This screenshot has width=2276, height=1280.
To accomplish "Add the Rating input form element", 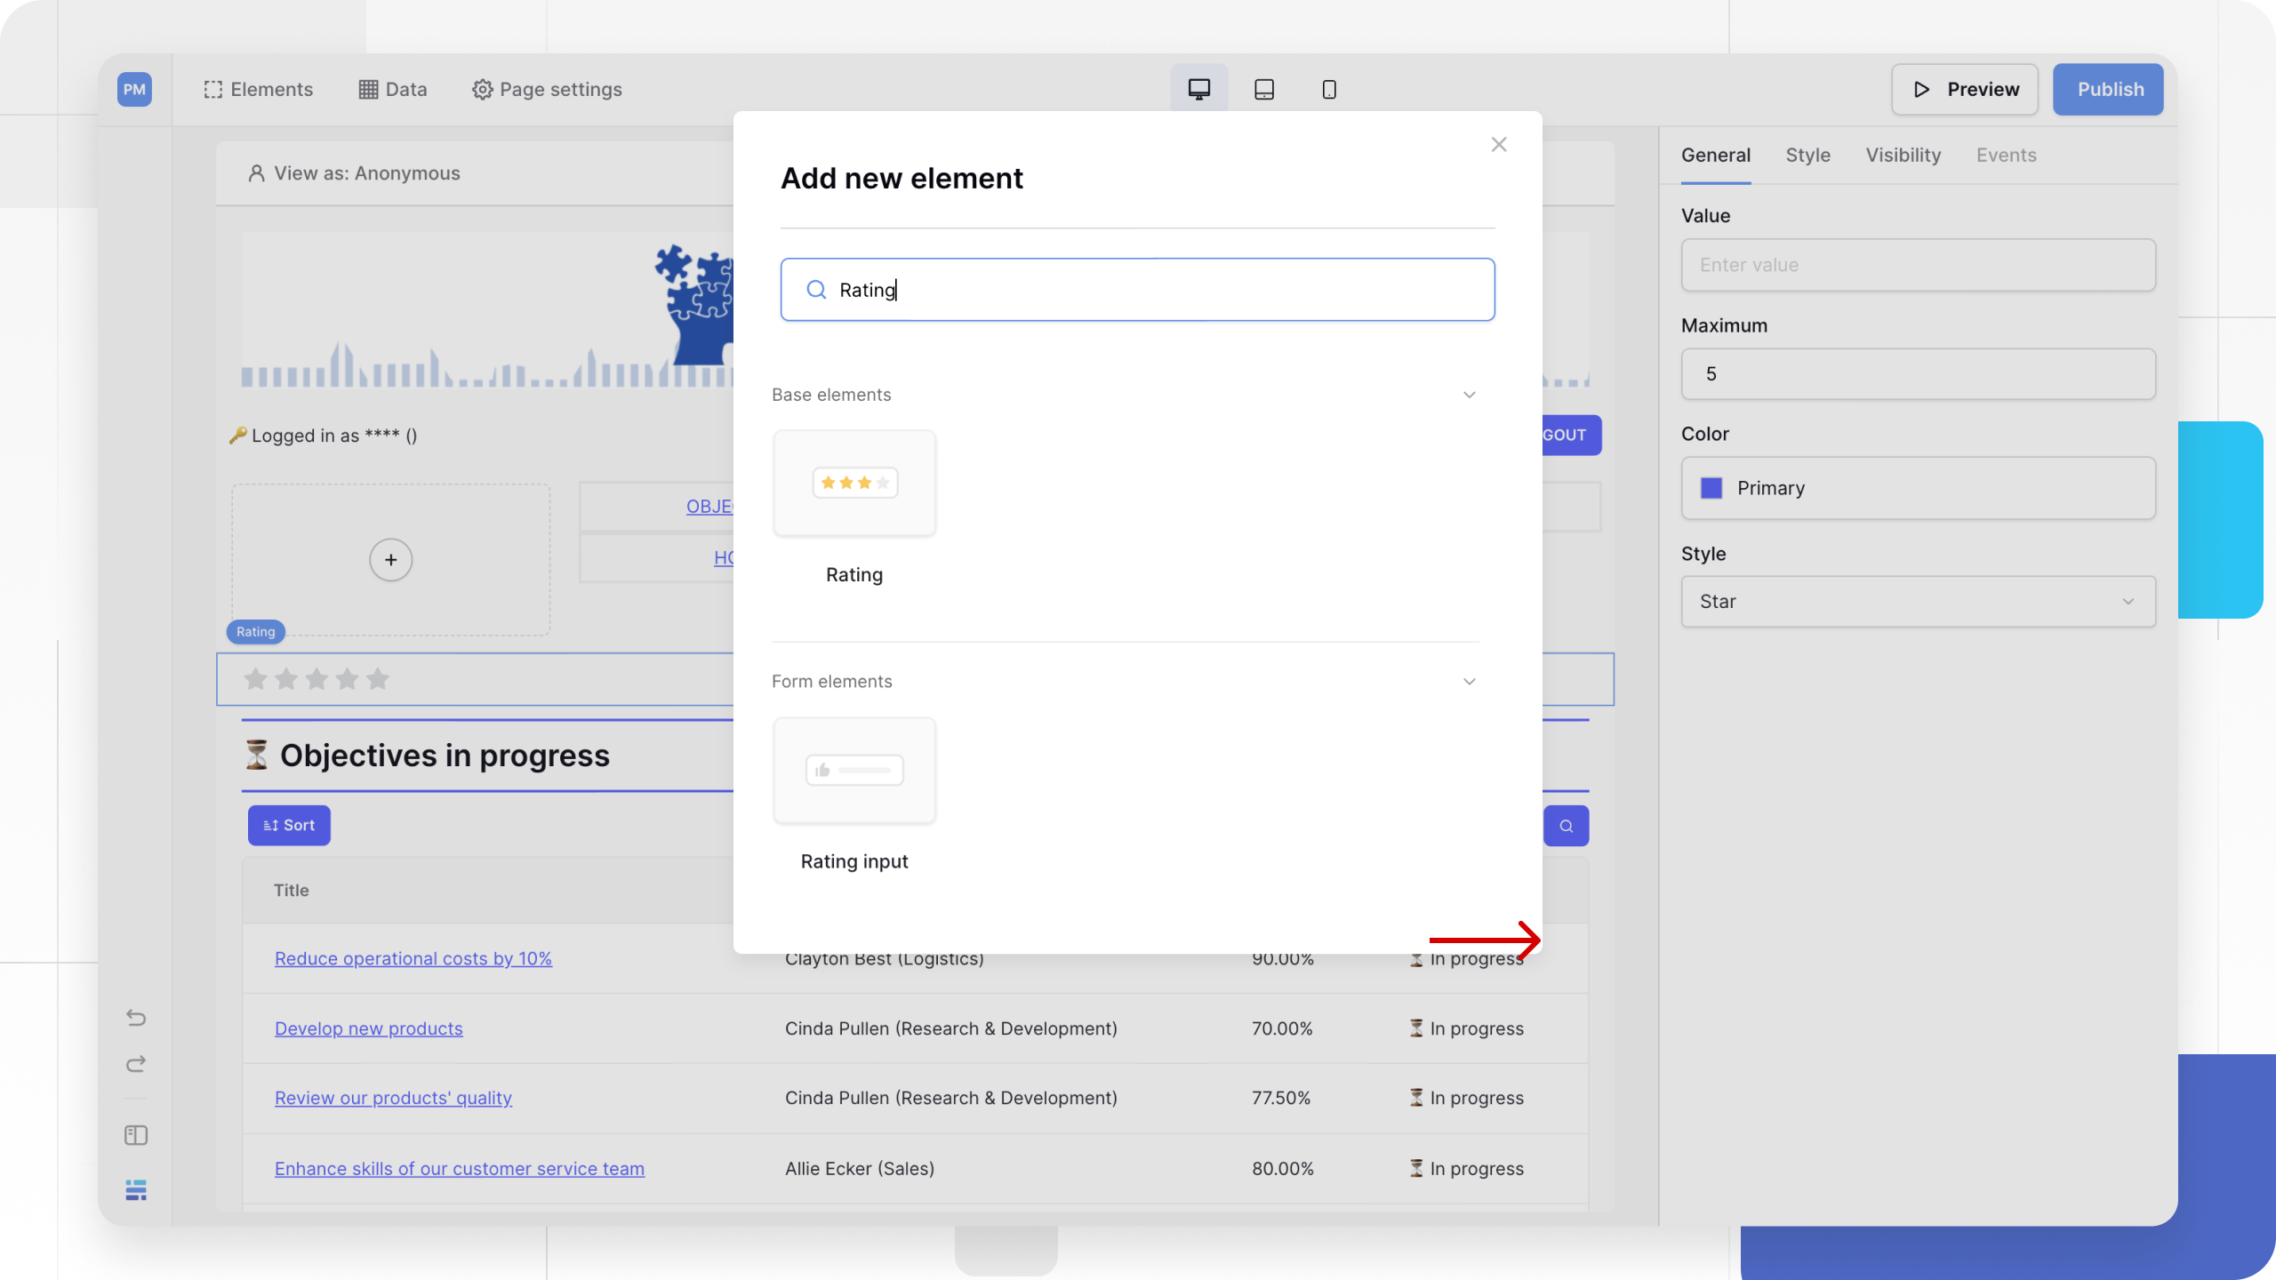I will [x=854, y=772].
